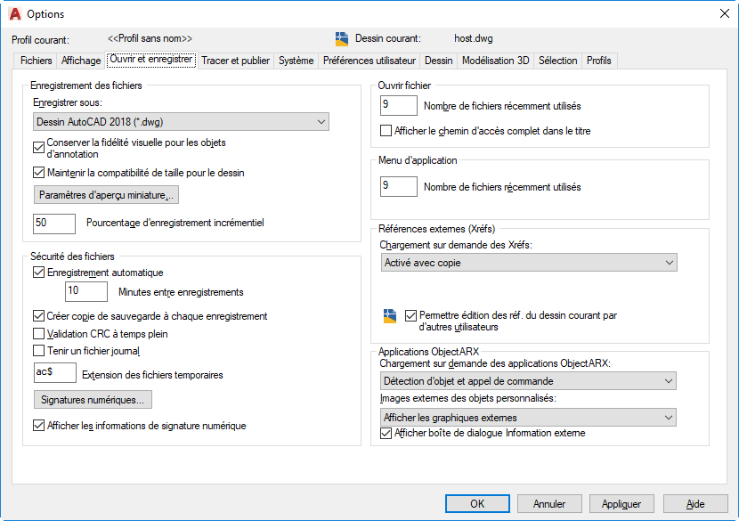Open help with Aide button
This screenshot has width=739, height=521.
pos(695,503)
